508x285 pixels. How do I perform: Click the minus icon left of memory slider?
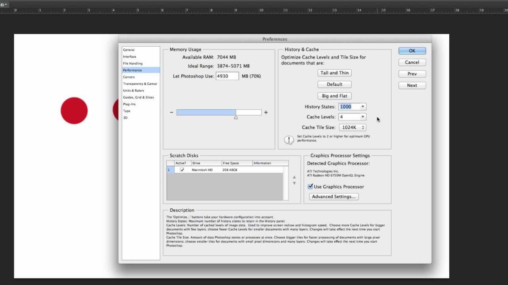tap(171, 112)
